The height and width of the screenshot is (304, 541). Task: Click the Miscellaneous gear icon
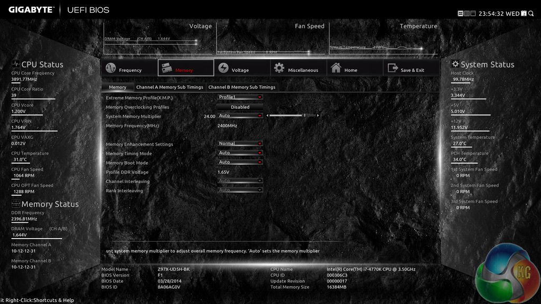point(279,68)
